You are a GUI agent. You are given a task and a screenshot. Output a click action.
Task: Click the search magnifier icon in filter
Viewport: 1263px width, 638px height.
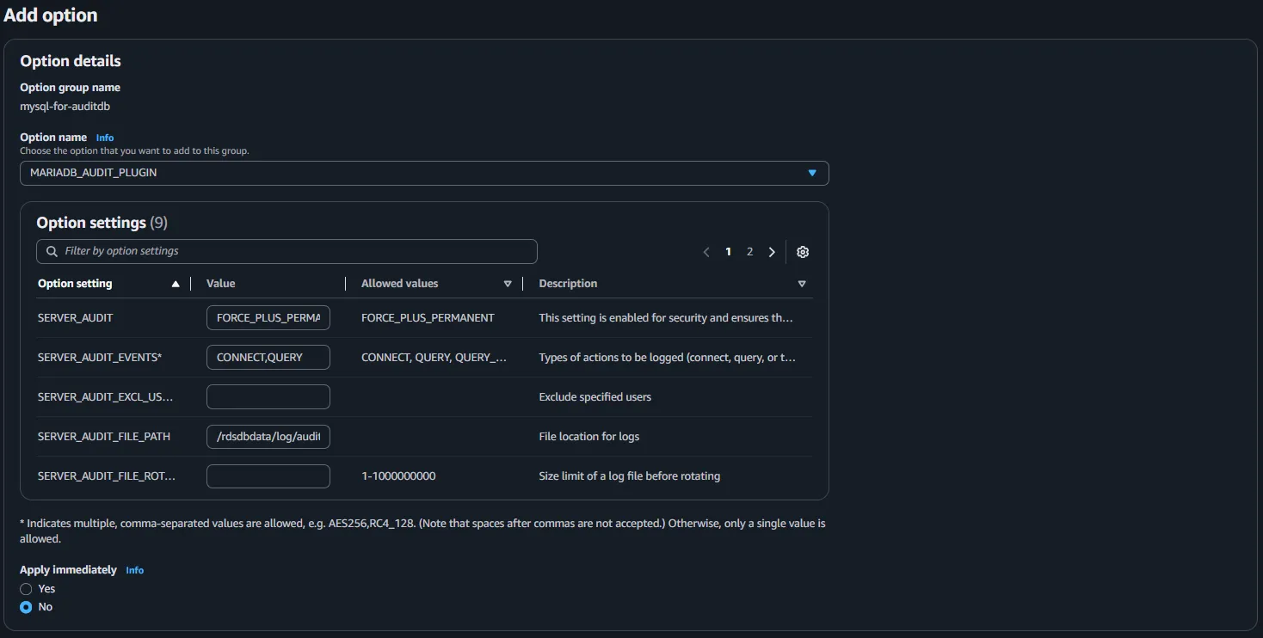click(52, 251)
